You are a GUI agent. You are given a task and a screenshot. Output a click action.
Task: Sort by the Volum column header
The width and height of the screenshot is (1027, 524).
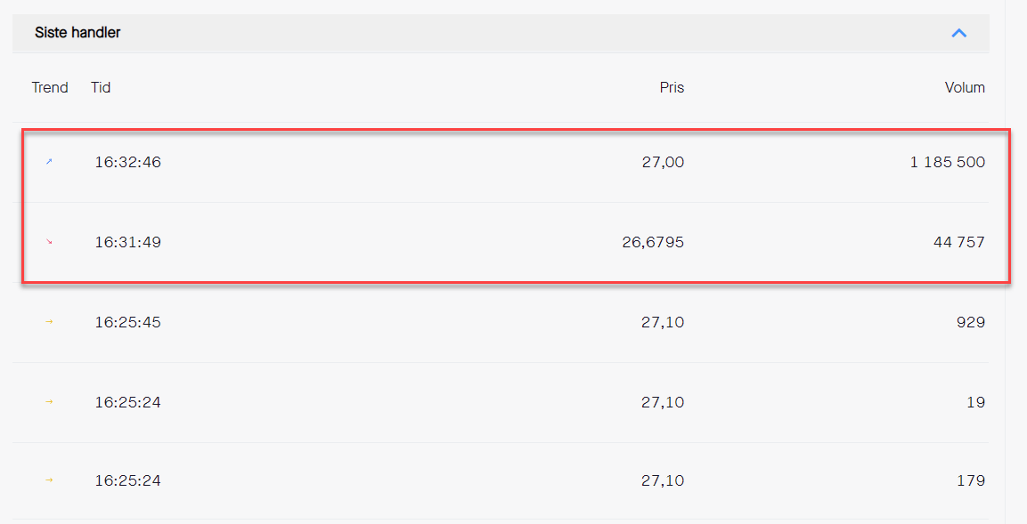point(965,88)
